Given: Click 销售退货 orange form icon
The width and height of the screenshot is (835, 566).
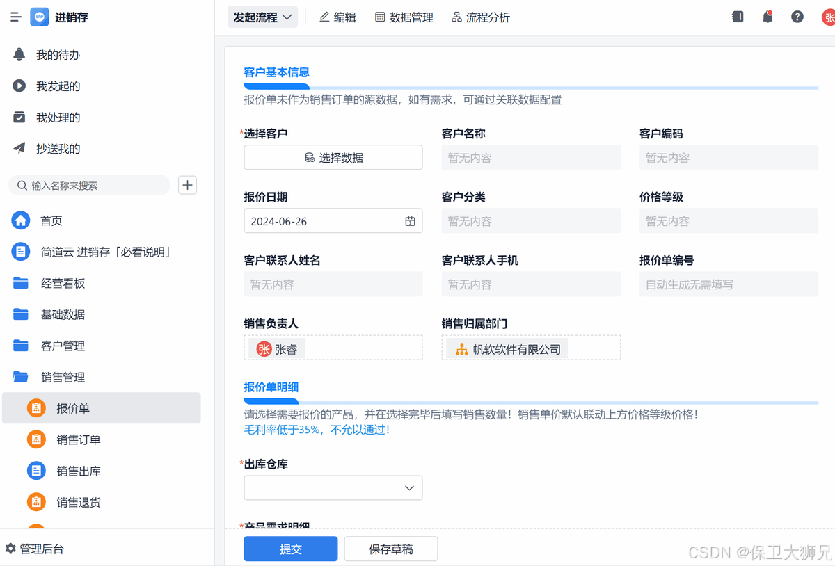Looking at the screenshot, I should tap(36, 502).
